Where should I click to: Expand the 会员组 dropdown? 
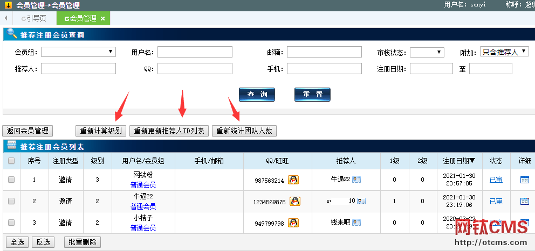pos(78,52)
